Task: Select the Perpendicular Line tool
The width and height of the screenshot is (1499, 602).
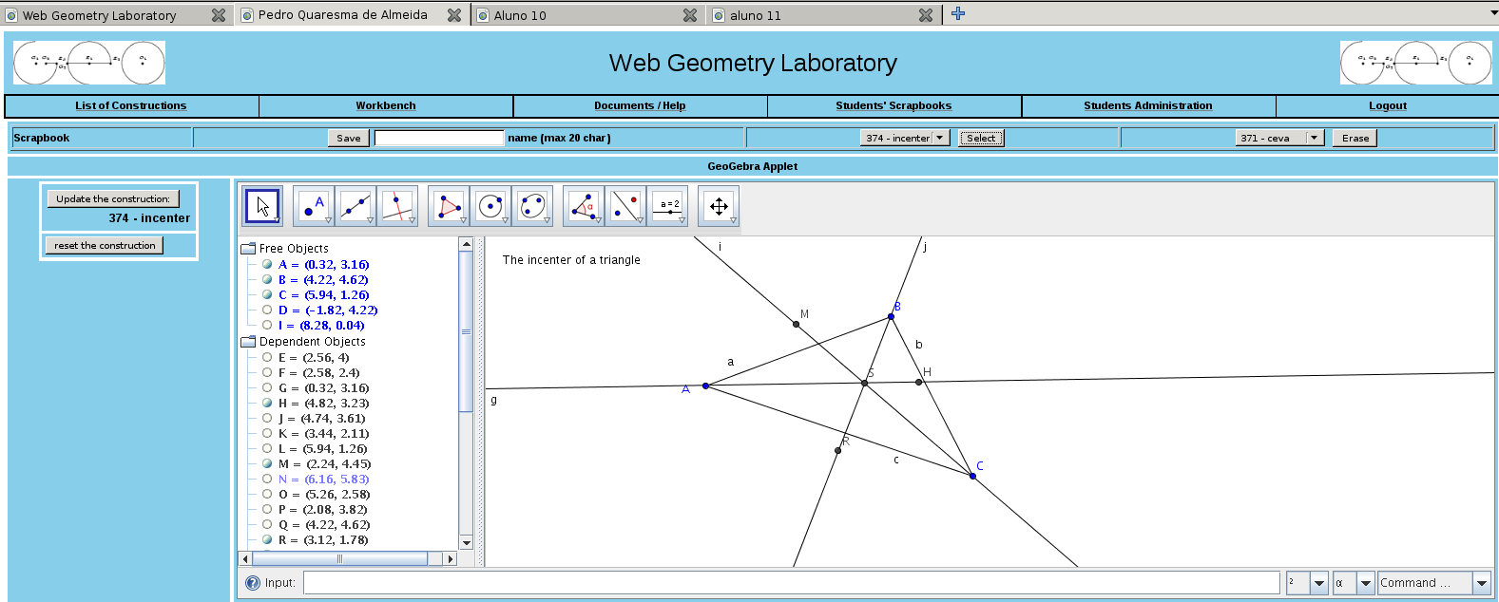Action: 397,206
